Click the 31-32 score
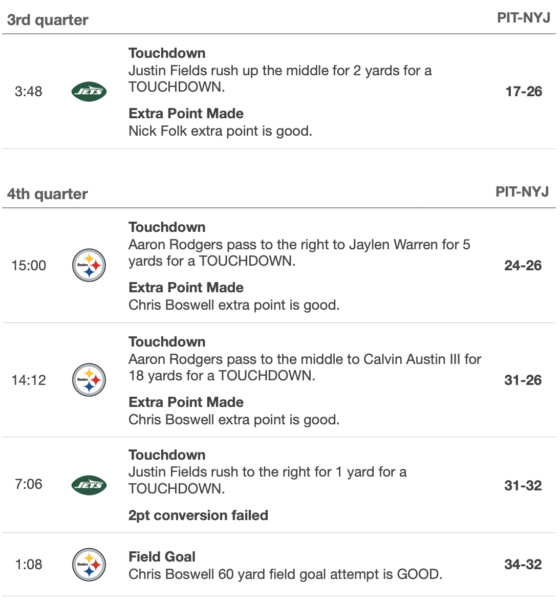The image size is (560, 603). pos(523,485)
